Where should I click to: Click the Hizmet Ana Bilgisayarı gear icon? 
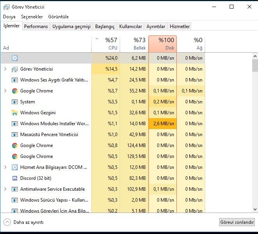tap(15, 167)
